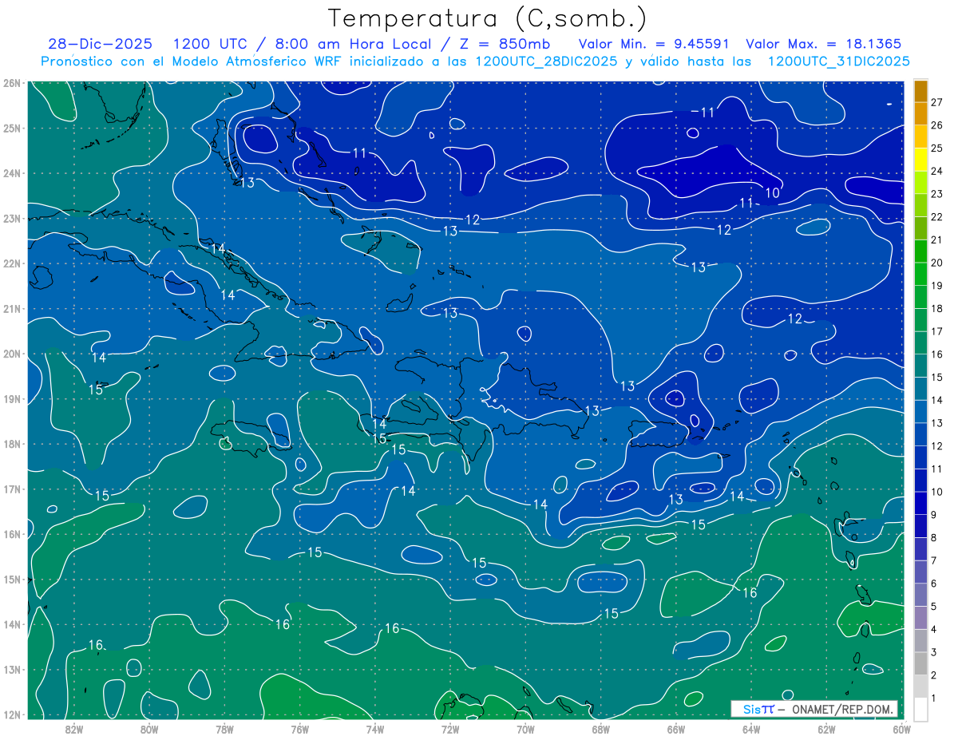Click the "1200UTC_31DIC2025" valid-until timestamp
958x740 pixels.
click(839, 61)
